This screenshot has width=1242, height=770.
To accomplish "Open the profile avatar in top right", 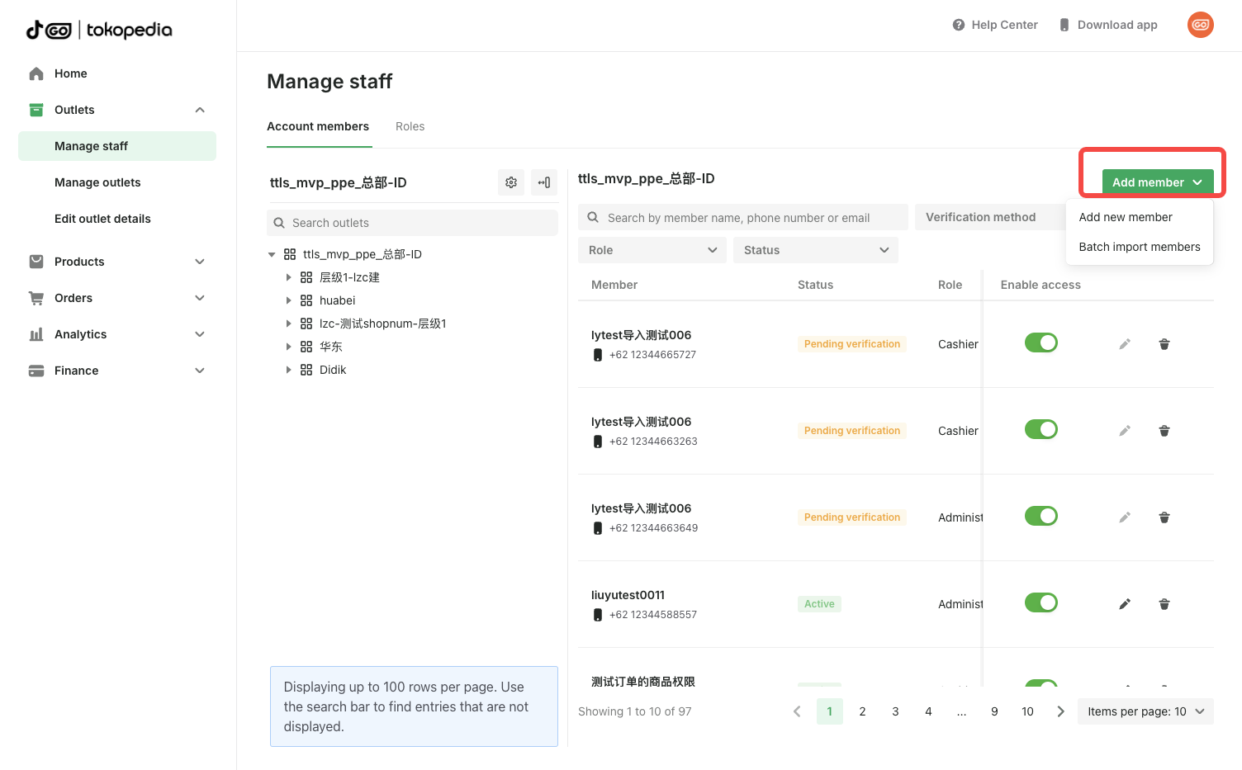I will (1200, 25).
